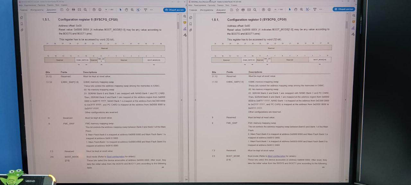This screenshot has height=185, width=411.
Task: Activate Hand pan tool in right window
Action: tap(296, 10)
